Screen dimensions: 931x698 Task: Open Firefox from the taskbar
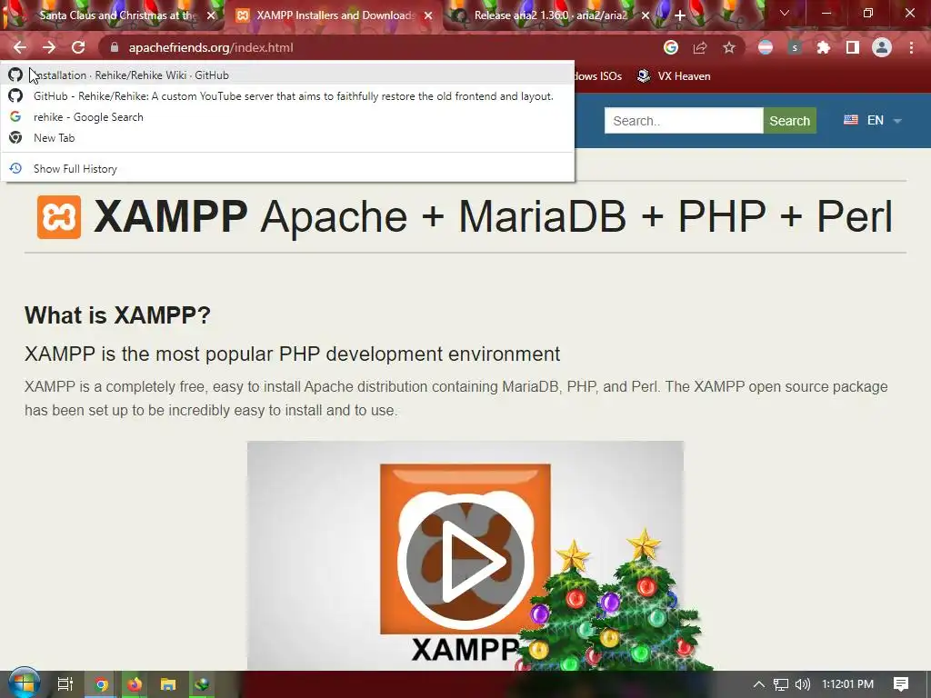(x=135, y=684)
